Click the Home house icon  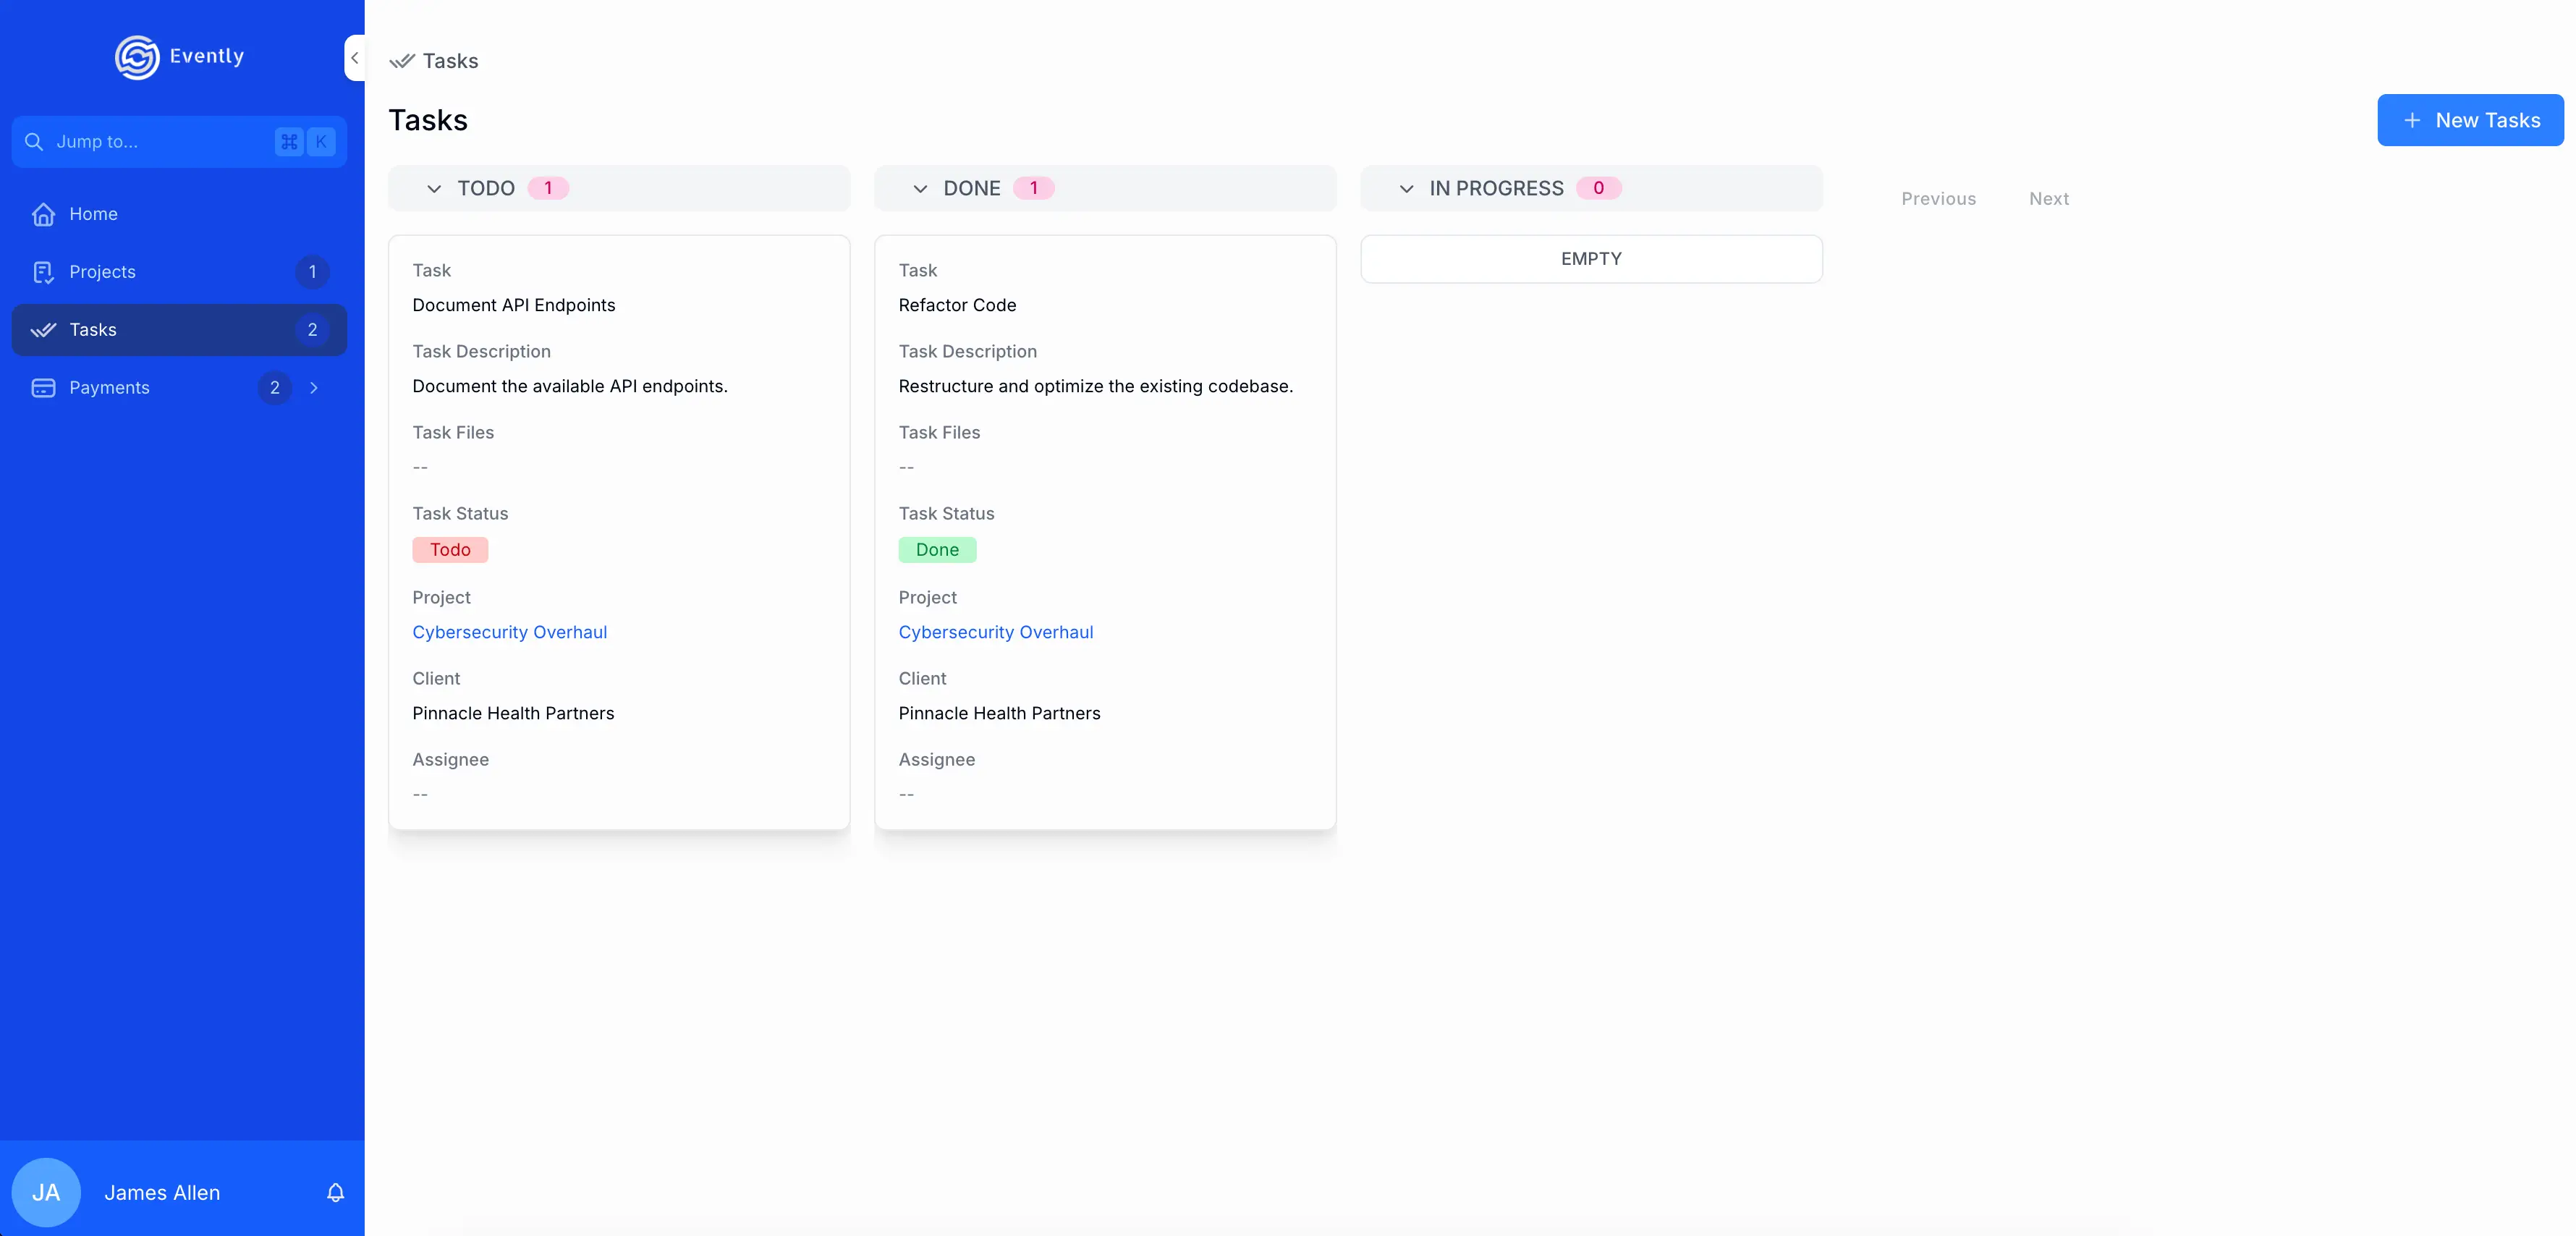coord(43,214)
